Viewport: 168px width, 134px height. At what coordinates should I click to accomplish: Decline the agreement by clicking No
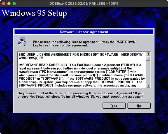tap(139, 106)
